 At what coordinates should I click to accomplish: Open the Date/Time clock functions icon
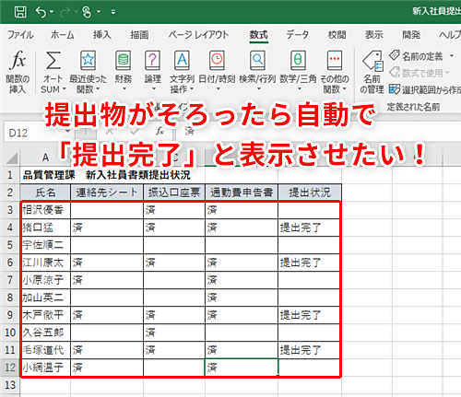click(x=217, y=60)
